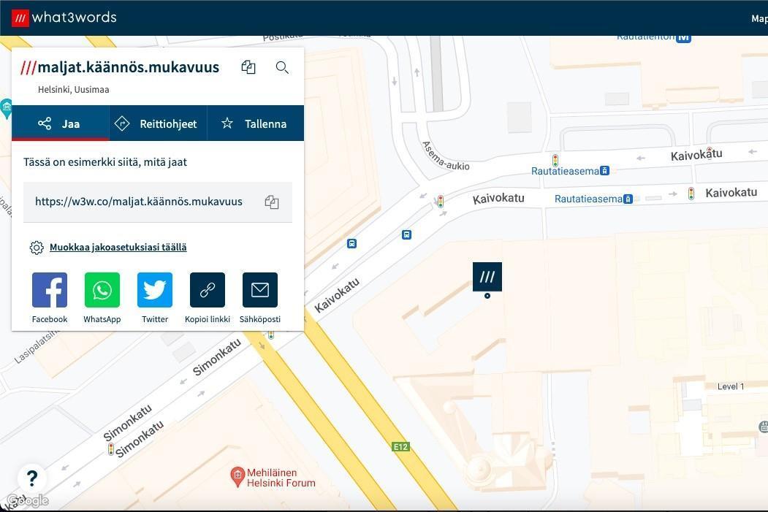This screenshot has width=768, height=512.
Task: Select the Mehiläinen Helsinki Forum map marker
Action: click(237, 477)
